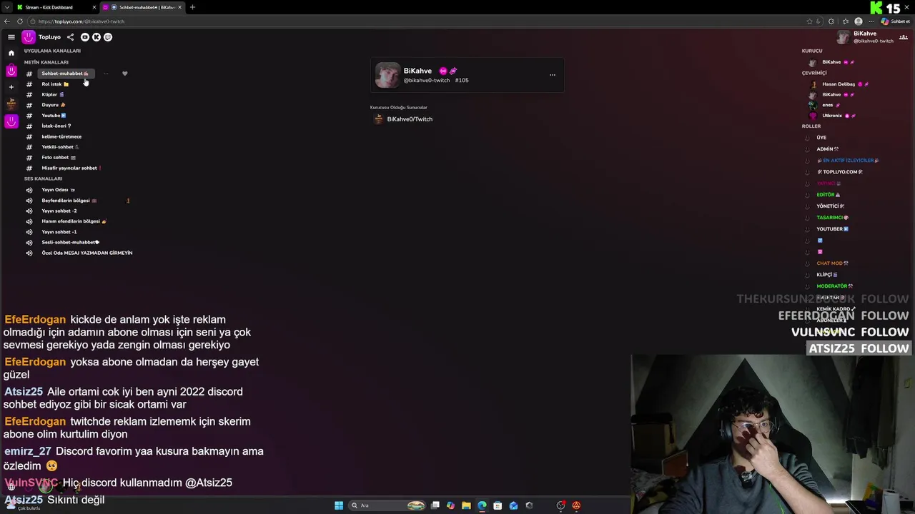Open the Duyuru channel
This screenshot has height=514, width=915.
(53, 105)
